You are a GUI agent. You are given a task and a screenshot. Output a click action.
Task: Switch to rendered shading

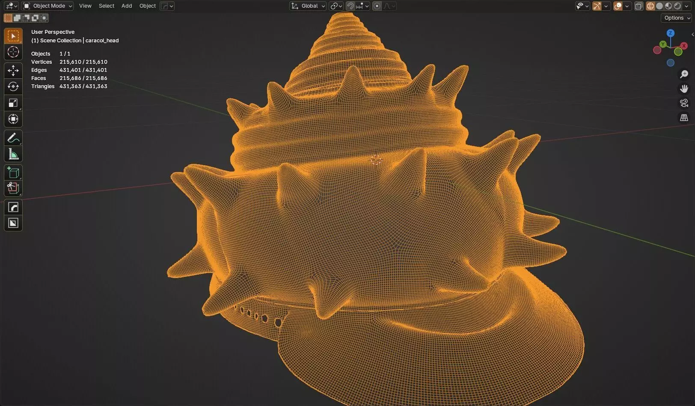[677, 6]
